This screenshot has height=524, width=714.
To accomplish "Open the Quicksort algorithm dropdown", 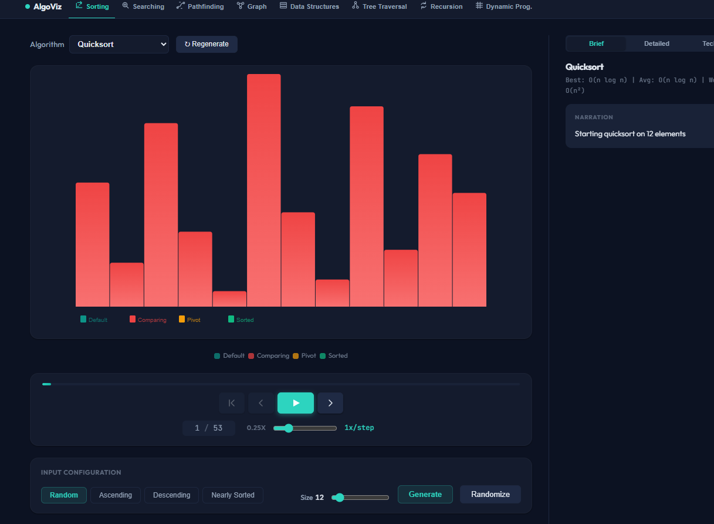I will (119, 44).
